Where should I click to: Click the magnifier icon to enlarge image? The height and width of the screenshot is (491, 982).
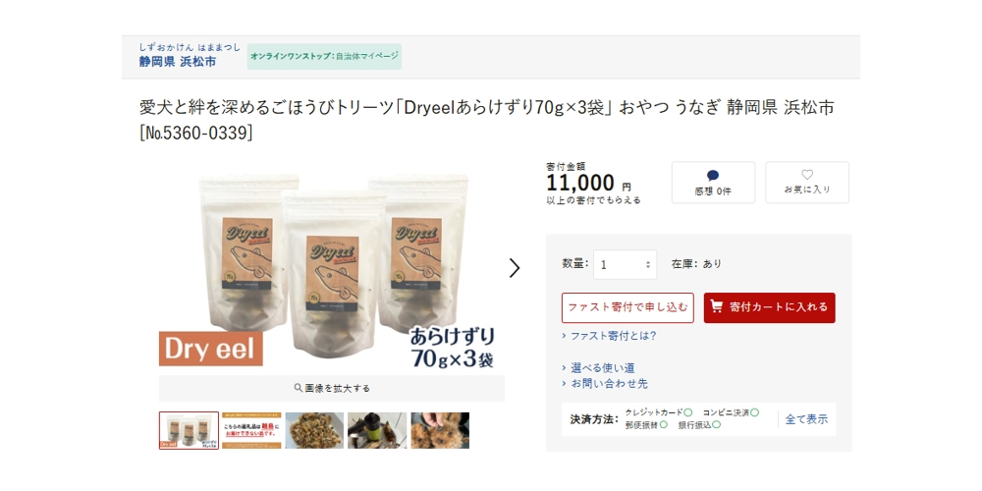pyautogui.click(x=299, y=388)
